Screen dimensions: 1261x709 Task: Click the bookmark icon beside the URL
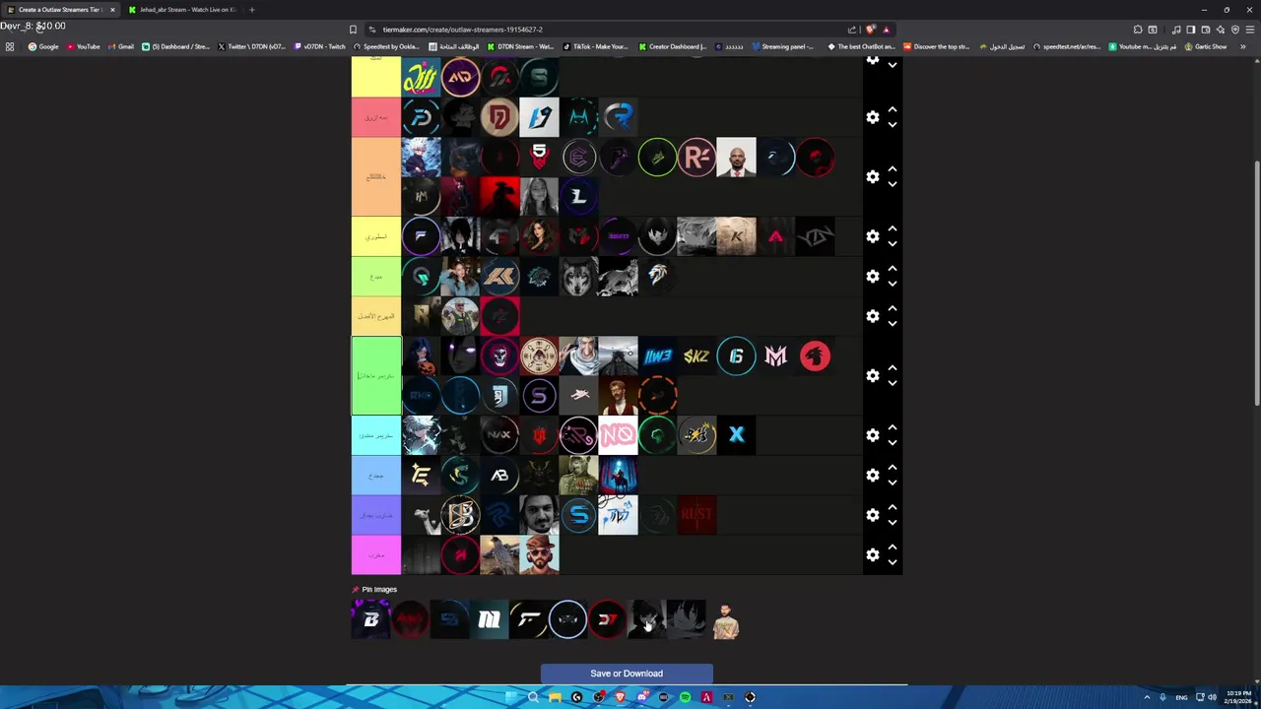[x=353, y=30]
